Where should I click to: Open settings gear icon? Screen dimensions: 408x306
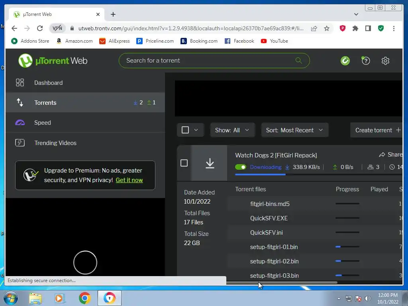click(x=385, y=61)
